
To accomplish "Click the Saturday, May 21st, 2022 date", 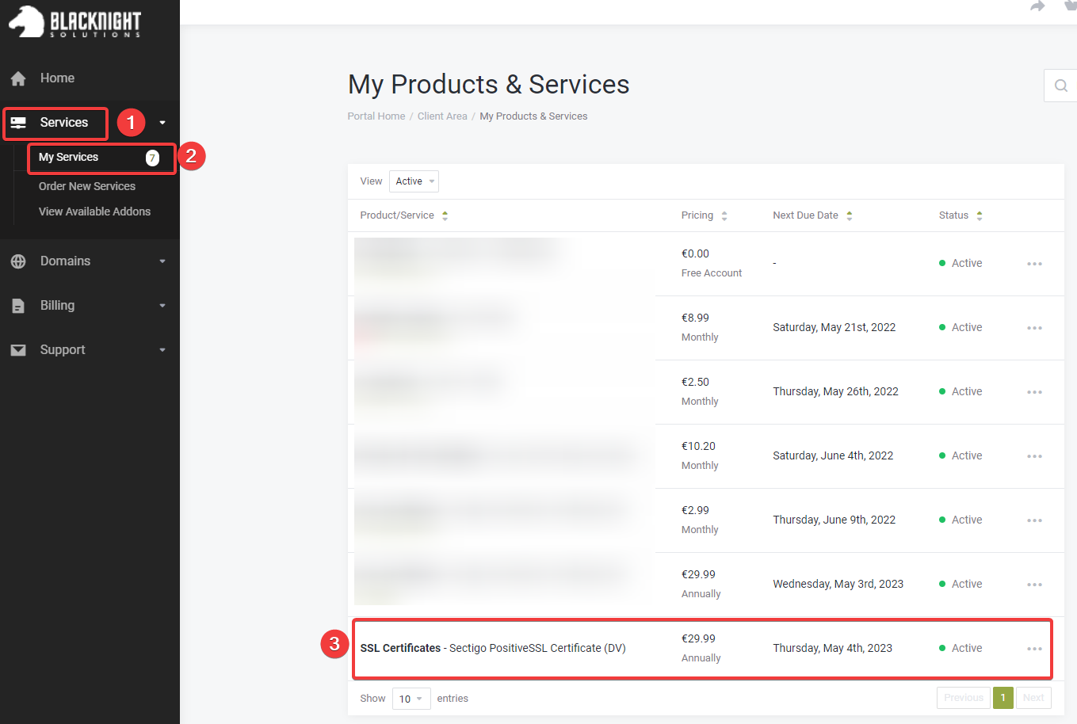I will click(834, 327).
